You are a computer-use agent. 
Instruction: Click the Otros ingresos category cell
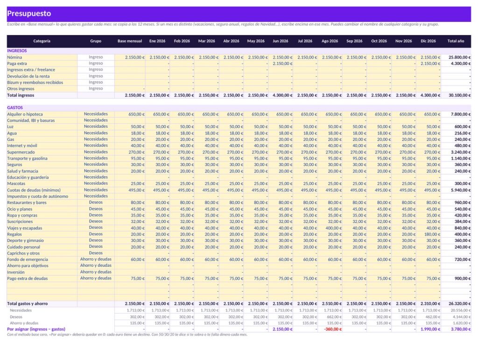pyautogui.click(x=42, y=89)
